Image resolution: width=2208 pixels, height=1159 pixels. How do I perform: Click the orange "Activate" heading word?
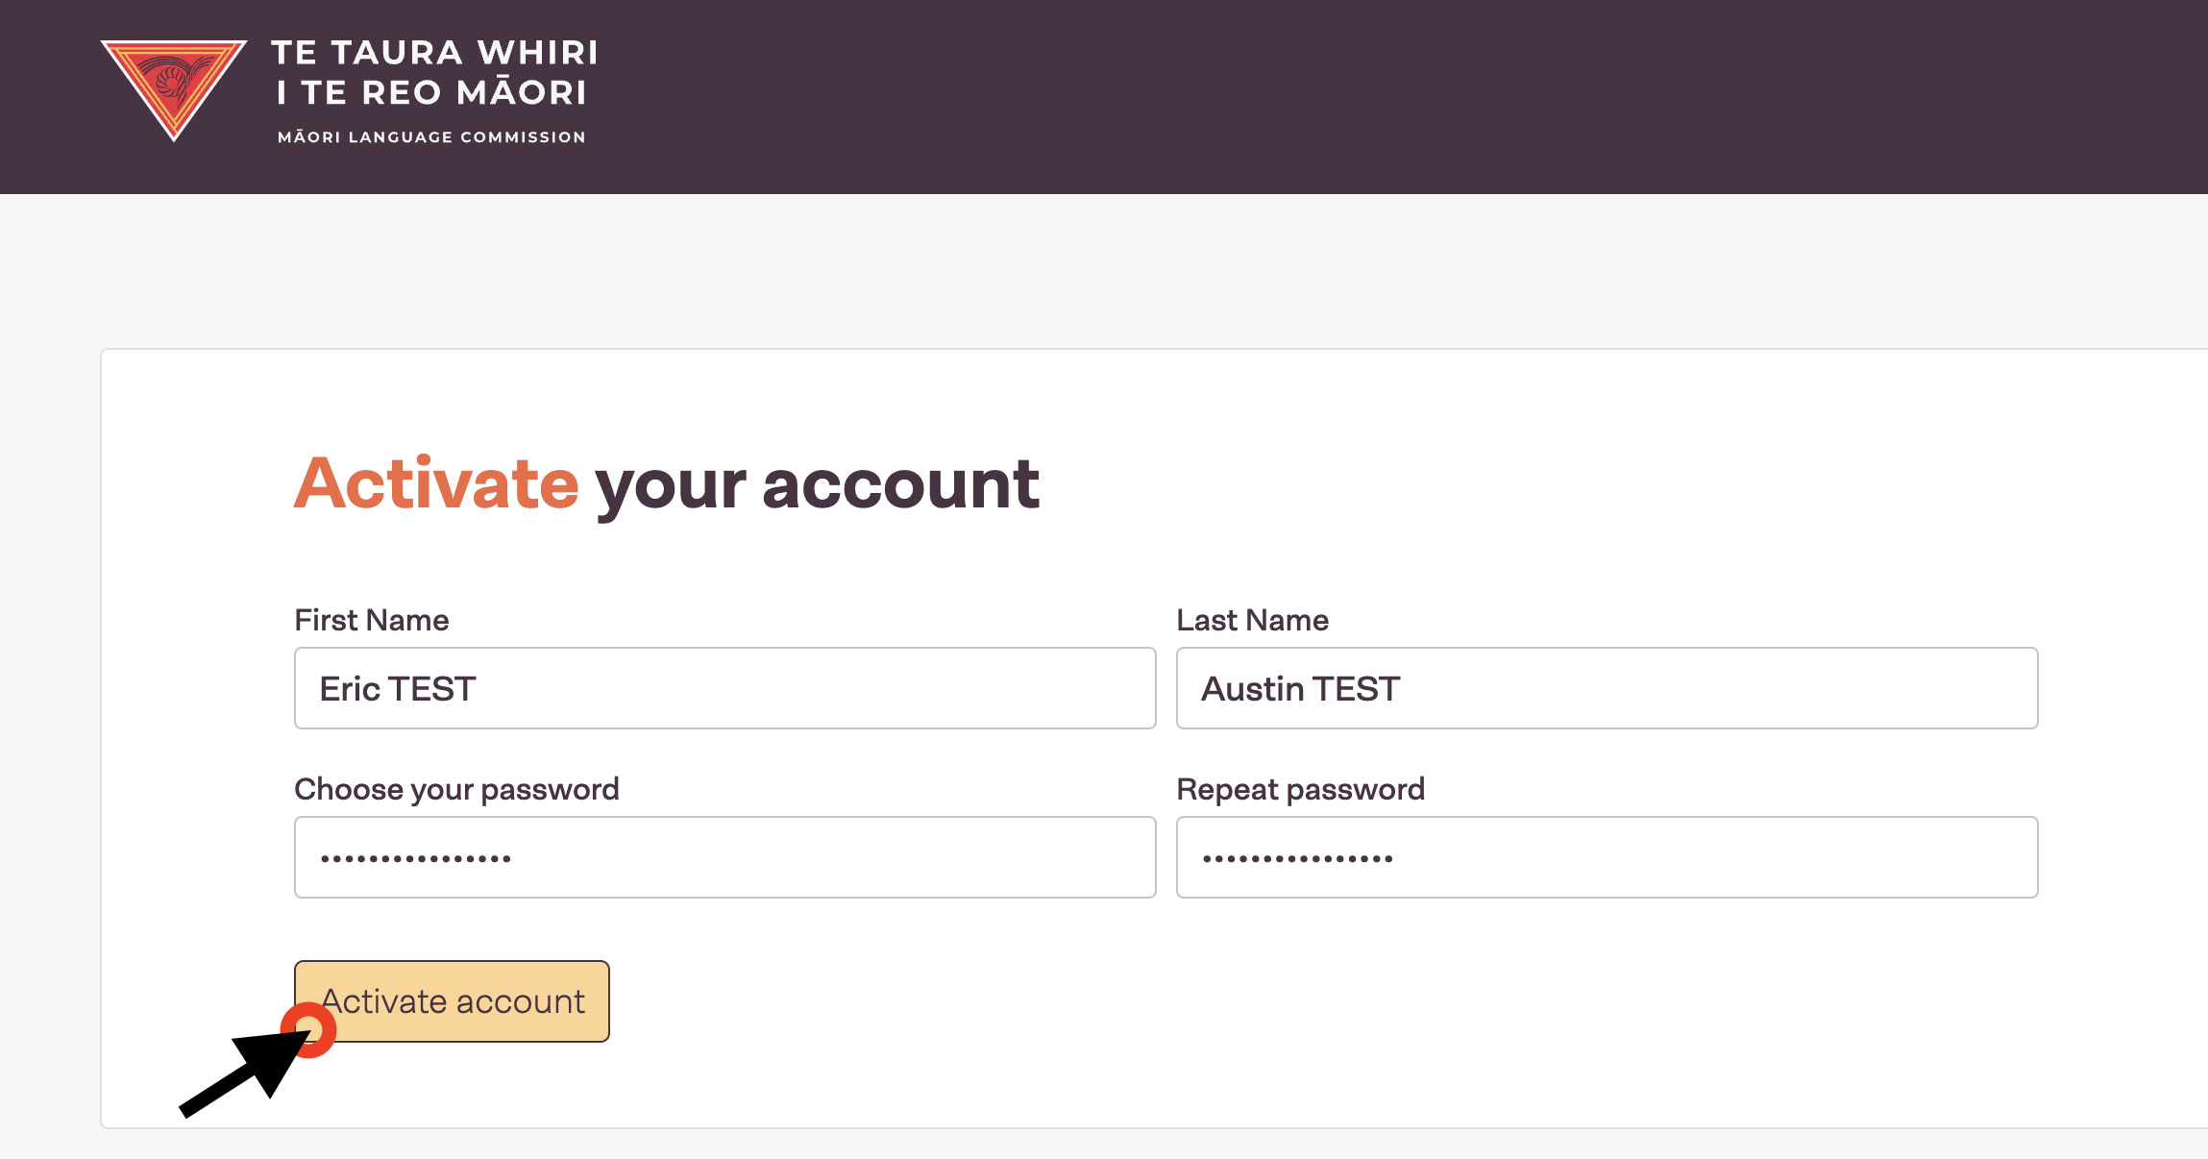click(437, 483)
